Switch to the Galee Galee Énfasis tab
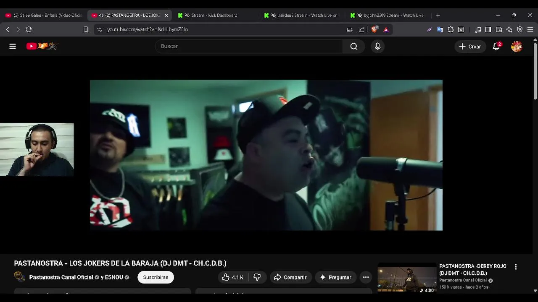The image size is (538, 302). click(x=44, y=15)
